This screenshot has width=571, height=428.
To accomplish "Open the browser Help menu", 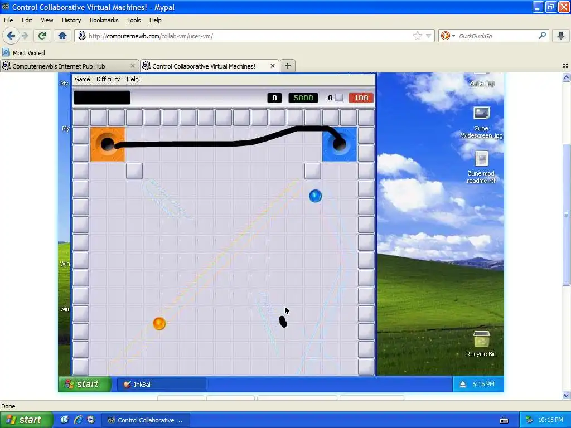I will pyautogui.click(x=155, y=20).
